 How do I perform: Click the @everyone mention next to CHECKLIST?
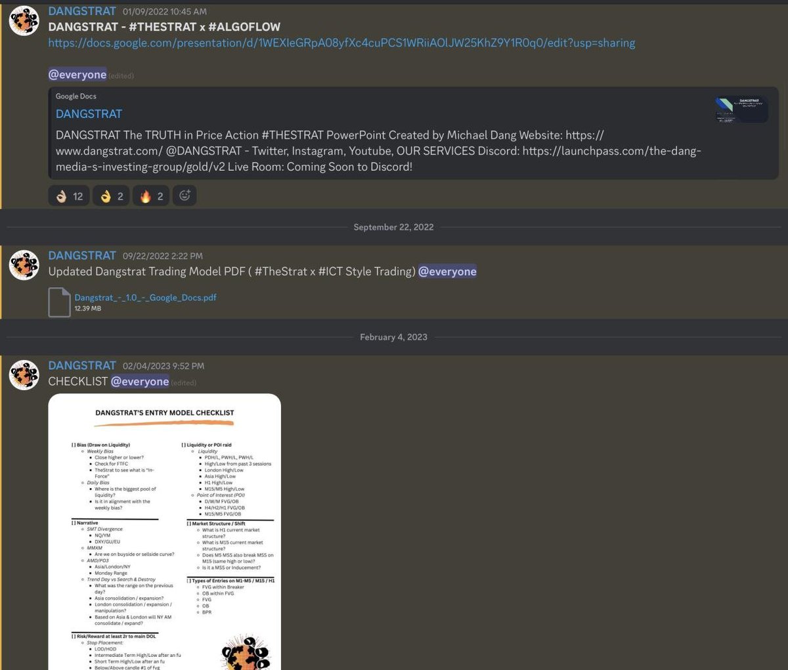tap(140, 382)
